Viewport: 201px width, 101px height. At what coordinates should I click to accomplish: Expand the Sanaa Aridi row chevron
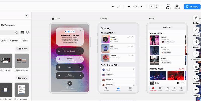pos(133,80)
